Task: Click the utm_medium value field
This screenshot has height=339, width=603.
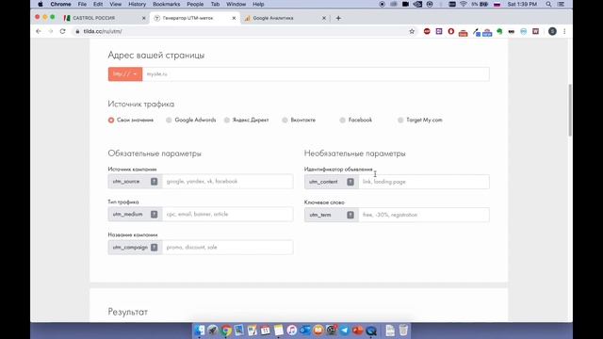Action: pos(228,215)
